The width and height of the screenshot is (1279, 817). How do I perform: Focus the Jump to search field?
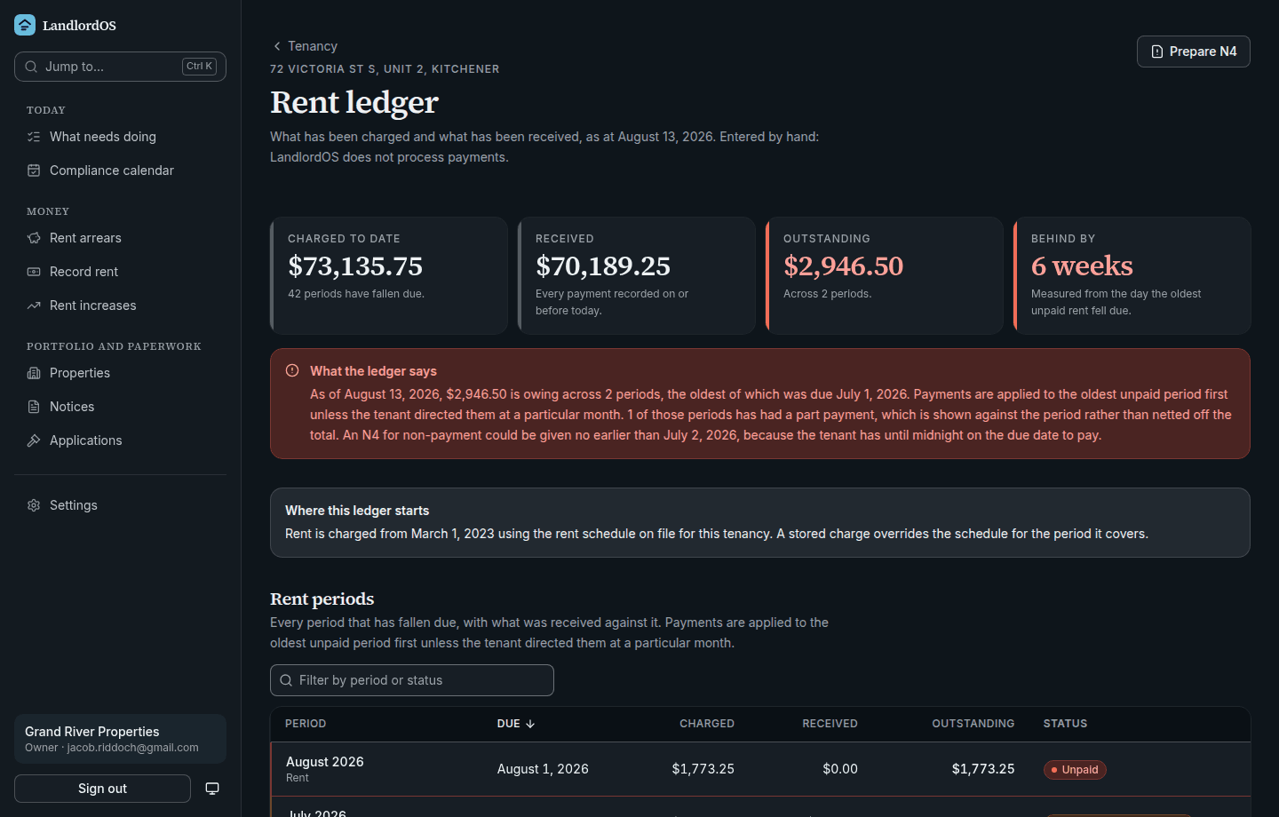(120, 67)
